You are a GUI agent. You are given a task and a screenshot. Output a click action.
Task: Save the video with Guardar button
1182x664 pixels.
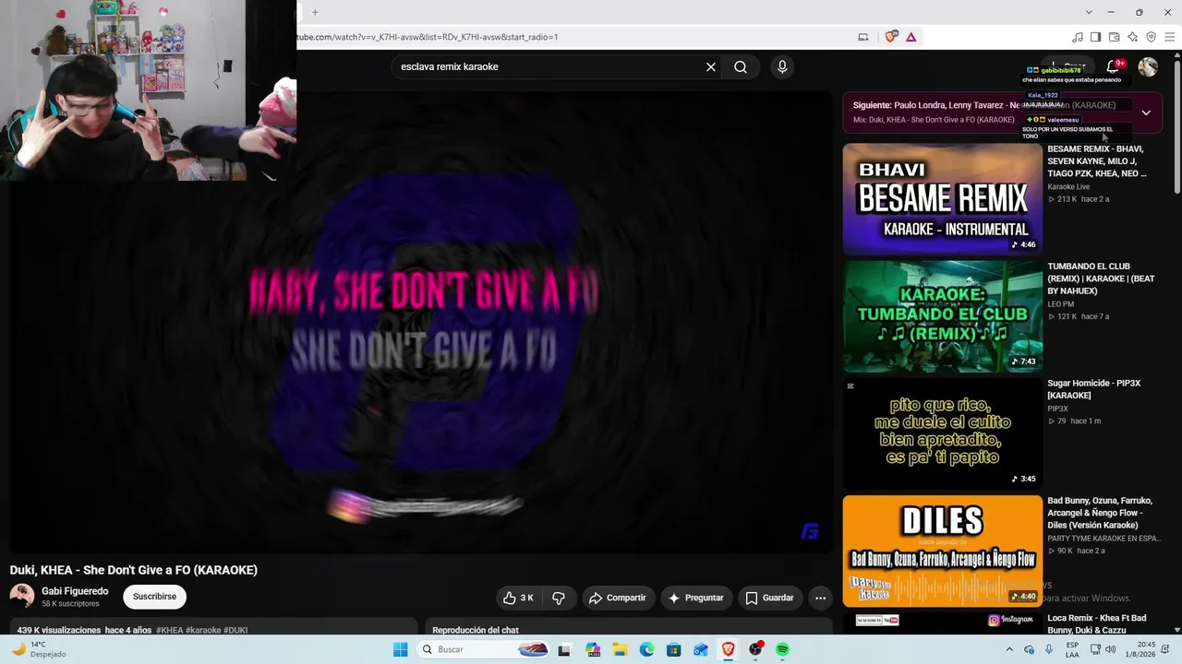pos(769,598)
